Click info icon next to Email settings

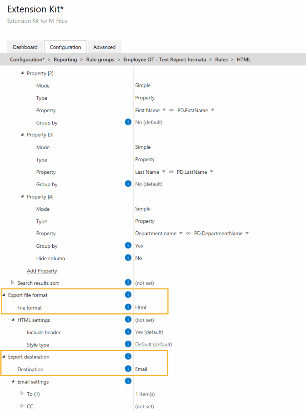tap(128, 381)
